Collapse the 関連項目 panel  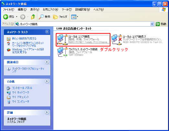(47, 62)
